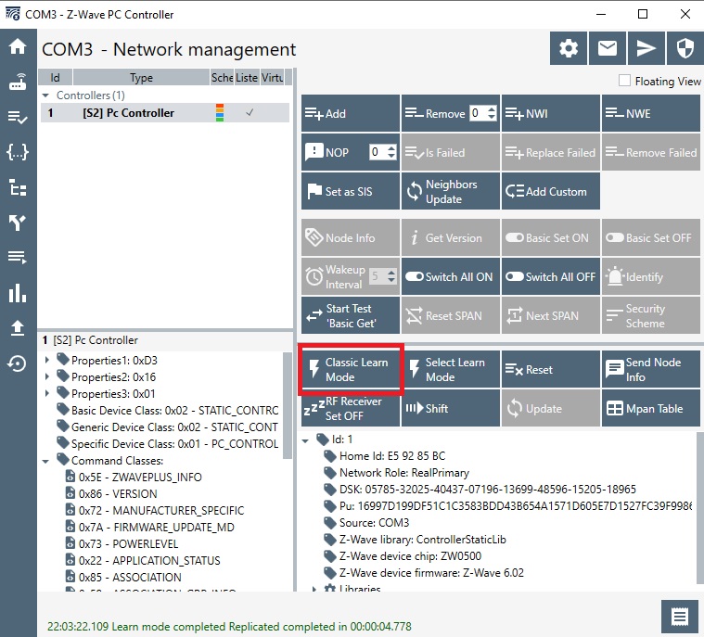Open the bar chart icon in sidebar

click(18, 293)
